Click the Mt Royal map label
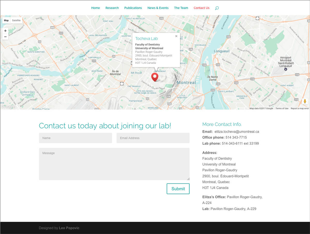 click(136, 73)
